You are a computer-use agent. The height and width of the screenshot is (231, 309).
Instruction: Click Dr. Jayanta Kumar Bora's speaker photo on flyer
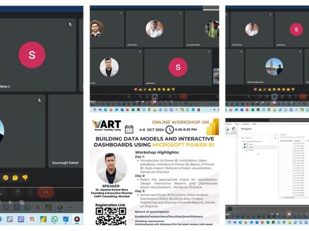pos(112,168)
